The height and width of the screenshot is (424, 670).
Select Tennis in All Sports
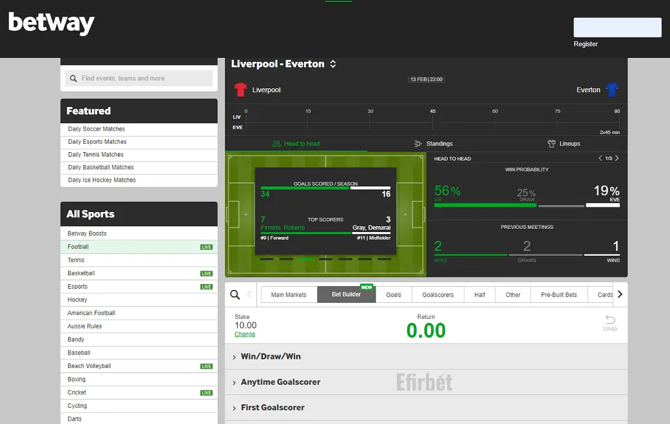click(x=139, y=260)
